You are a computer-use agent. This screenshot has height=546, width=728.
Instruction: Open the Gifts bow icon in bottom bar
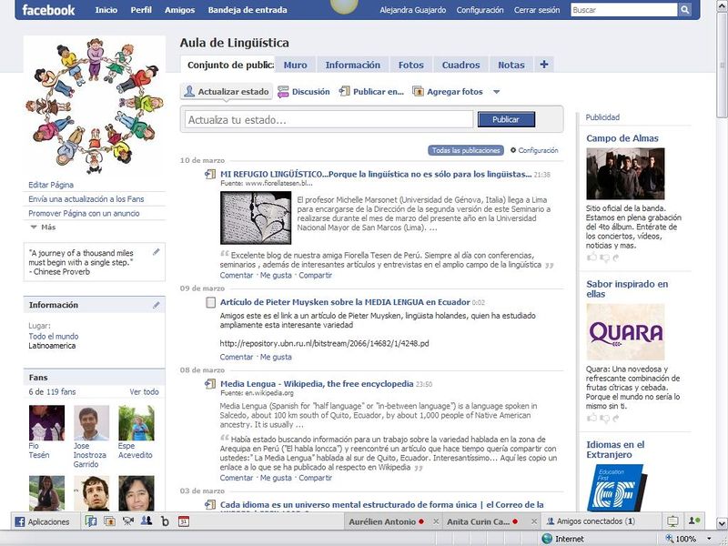128,521
